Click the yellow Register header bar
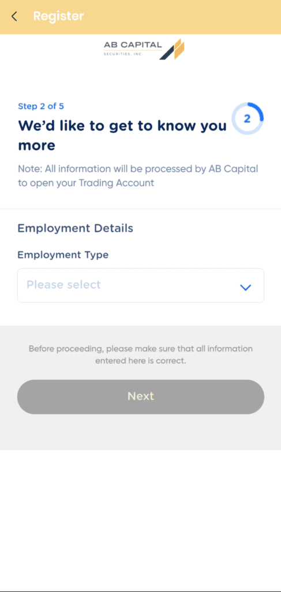 141,17
